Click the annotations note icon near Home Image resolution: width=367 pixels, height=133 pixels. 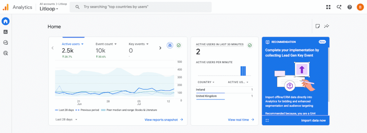[318, 26]
